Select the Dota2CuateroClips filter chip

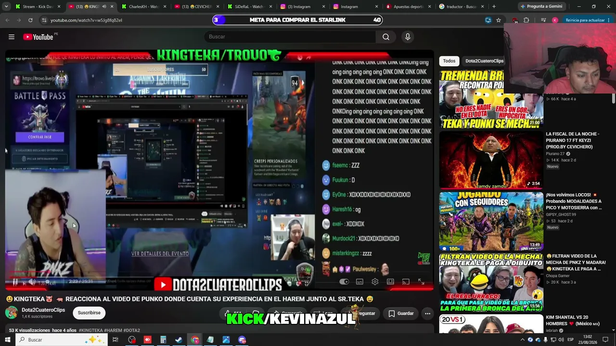click(484, 61)
